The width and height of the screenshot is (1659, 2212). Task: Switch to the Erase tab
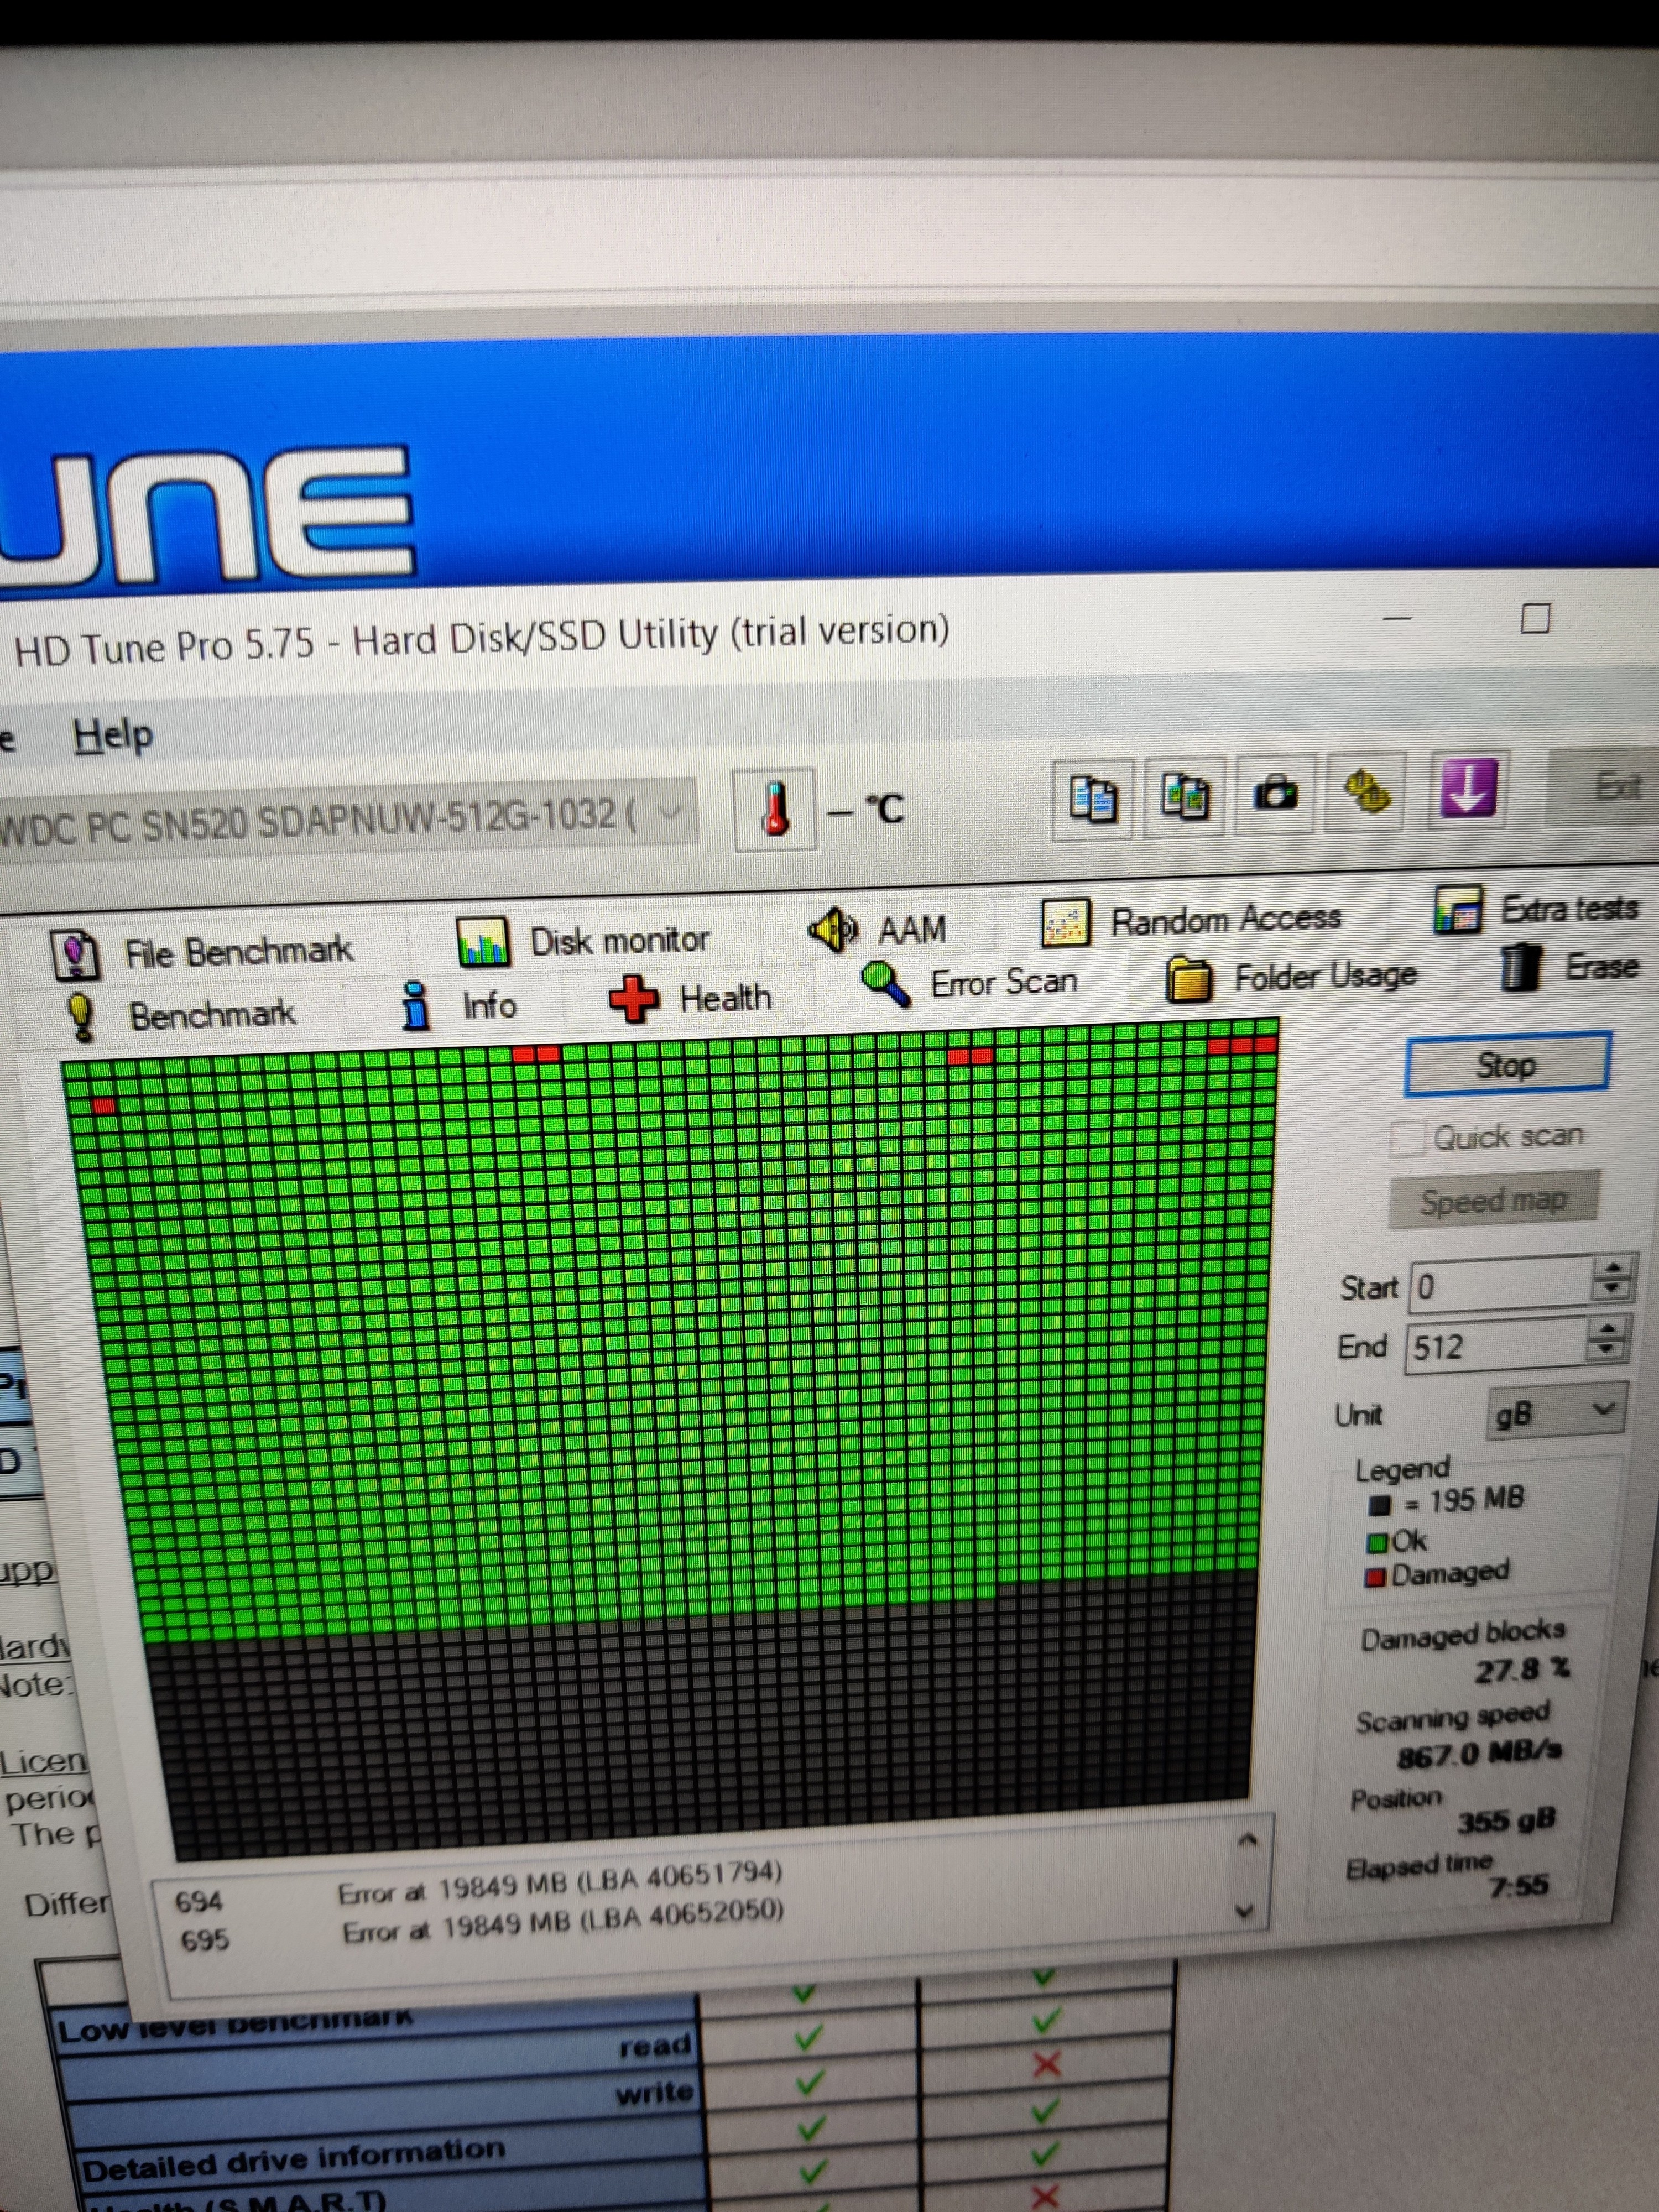1602,966
